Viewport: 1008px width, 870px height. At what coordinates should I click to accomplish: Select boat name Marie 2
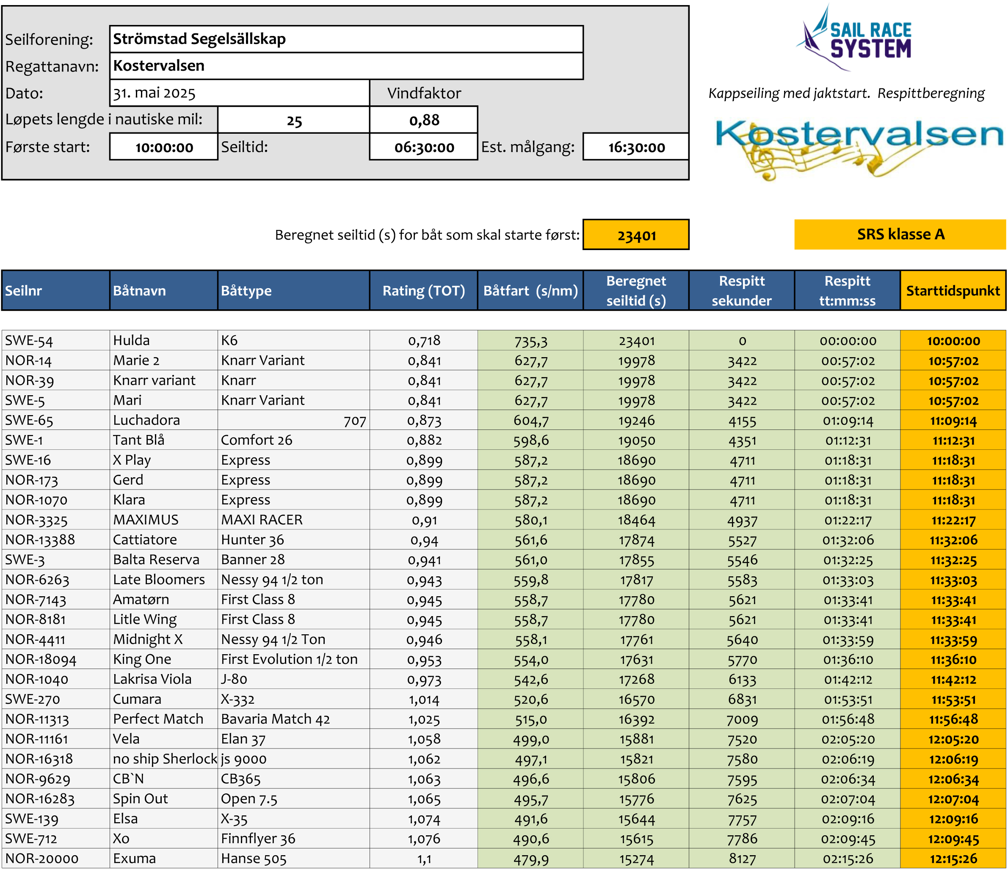click(x=164, y=361)
